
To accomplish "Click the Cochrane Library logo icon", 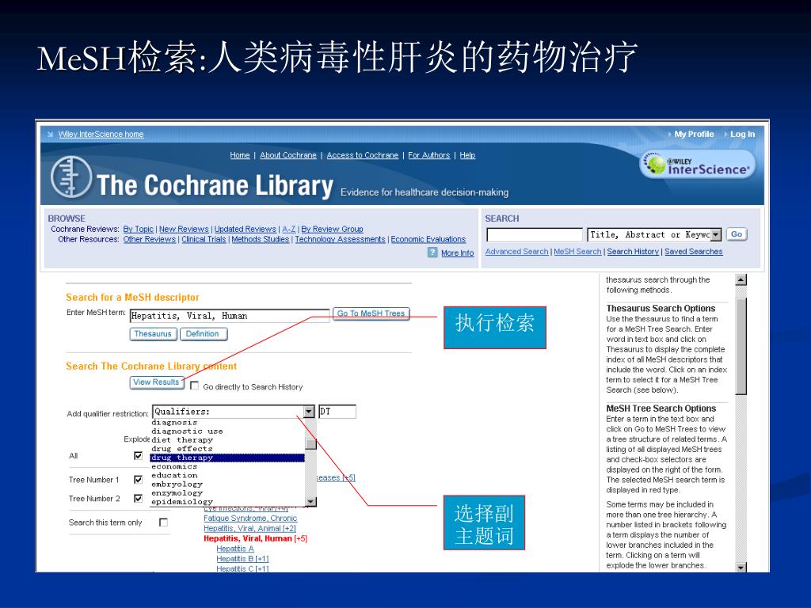I will (71, 177).
